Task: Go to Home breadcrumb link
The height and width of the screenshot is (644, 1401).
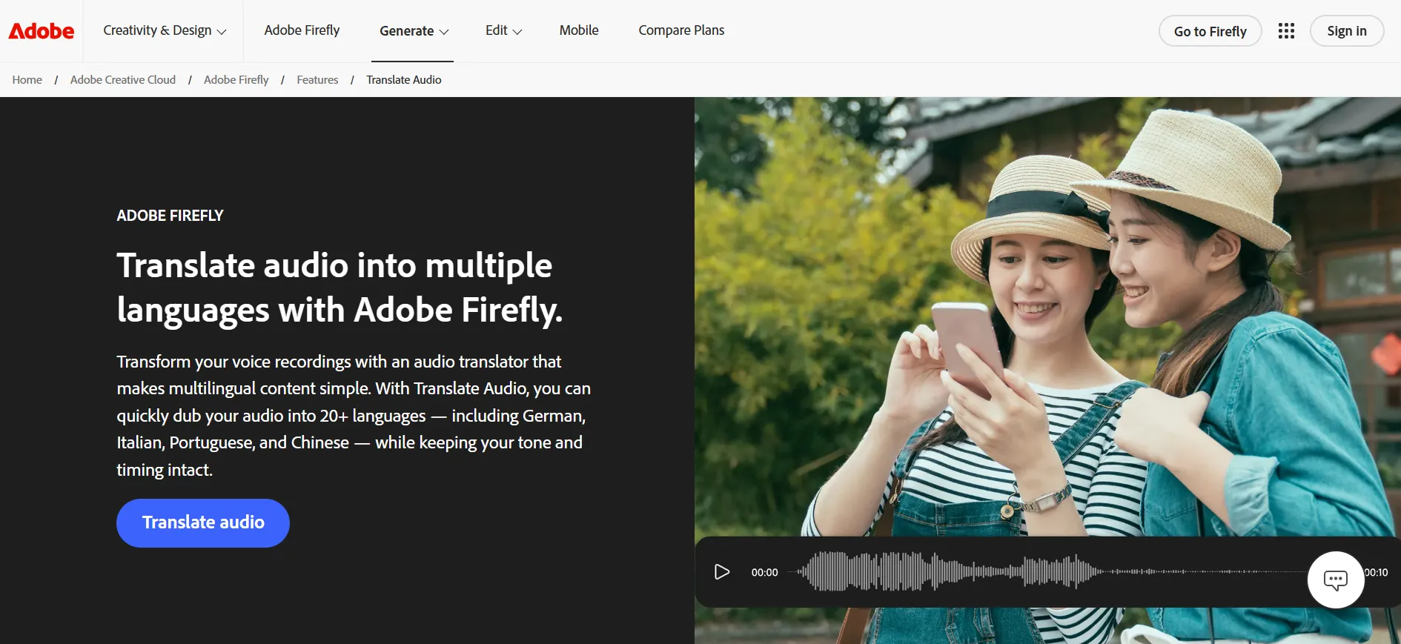Action: 27,80
